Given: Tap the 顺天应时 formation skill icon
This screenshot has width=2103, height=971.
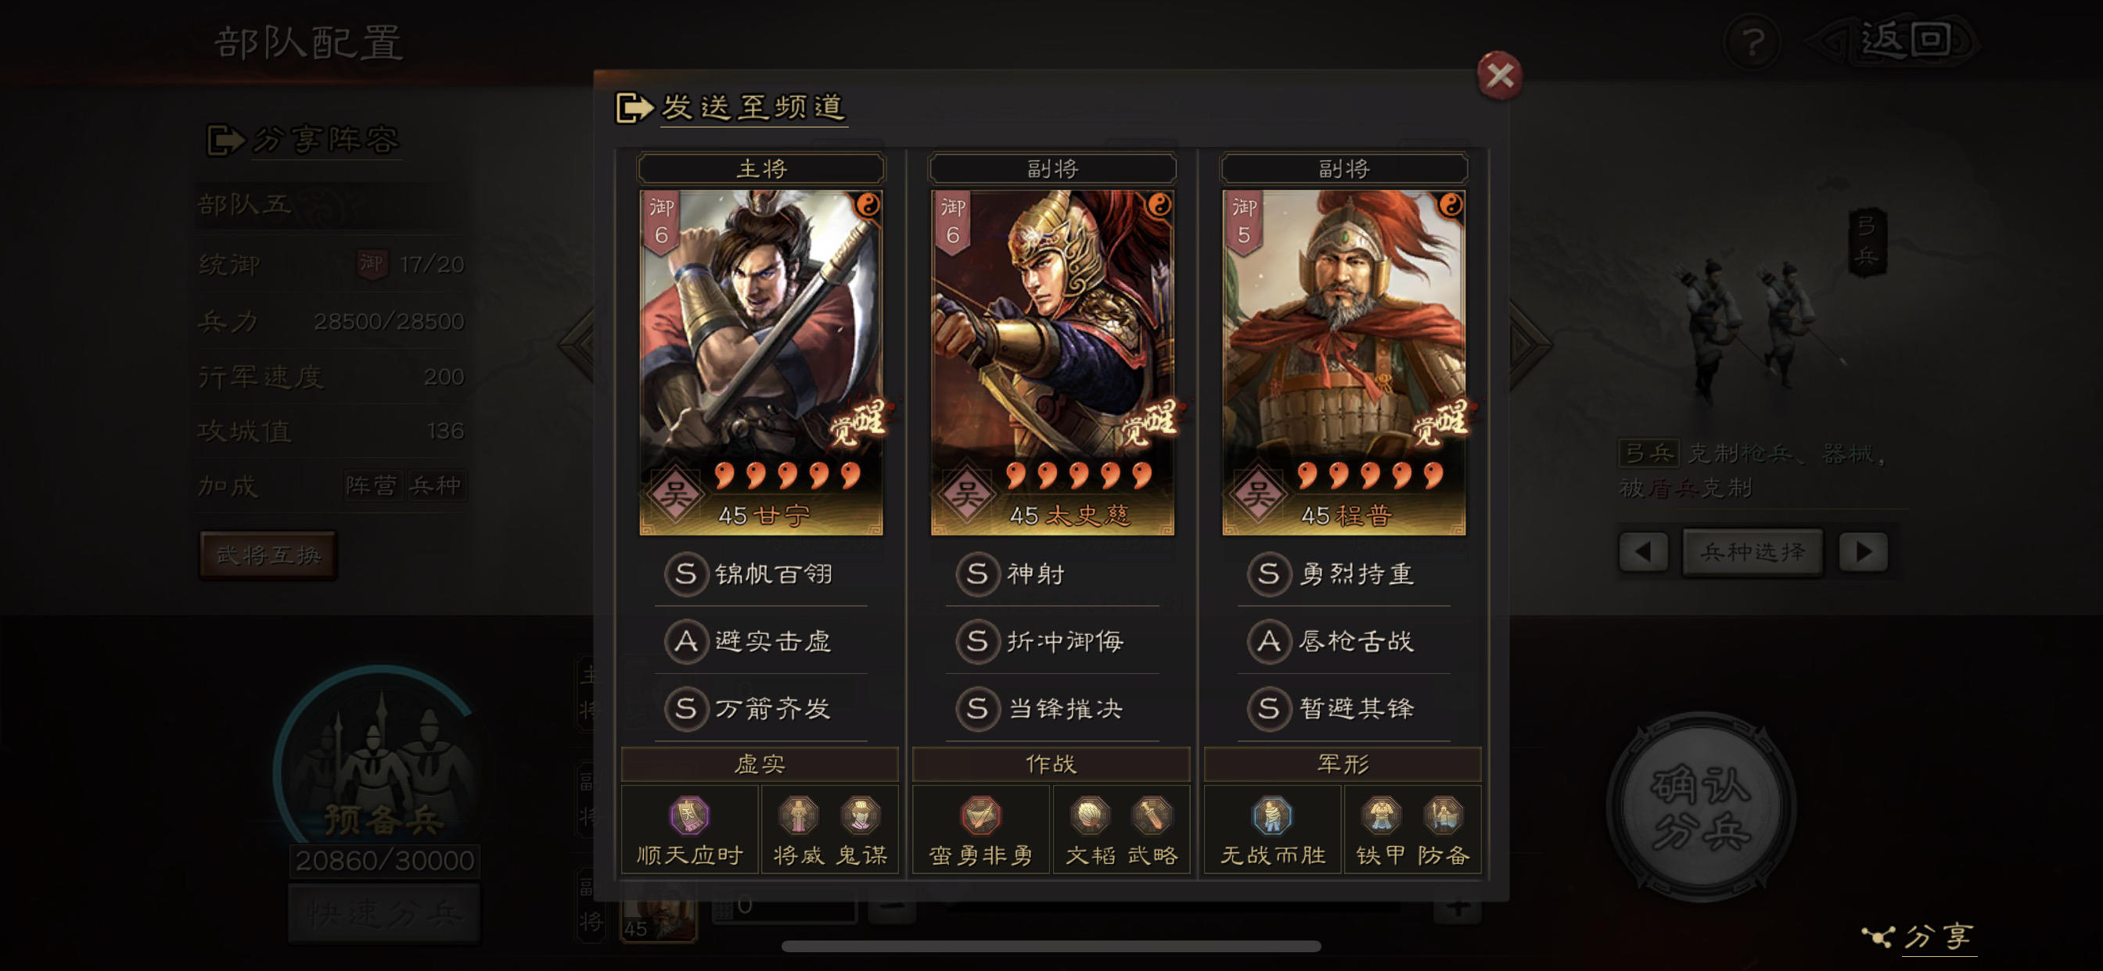Looking at the screenshot, I should point(689,815).
